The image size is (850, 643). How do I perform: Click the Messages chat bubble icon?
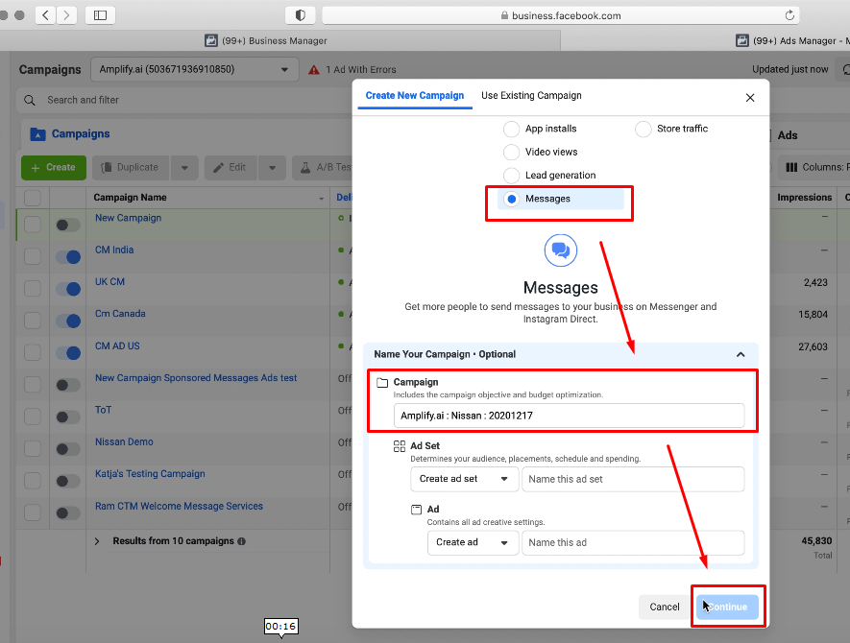coord(561,250)
